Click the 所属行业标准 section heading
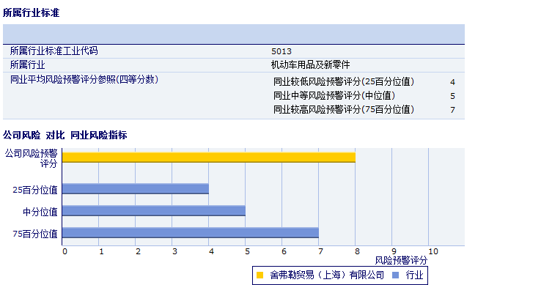 (x=31, y=12)
